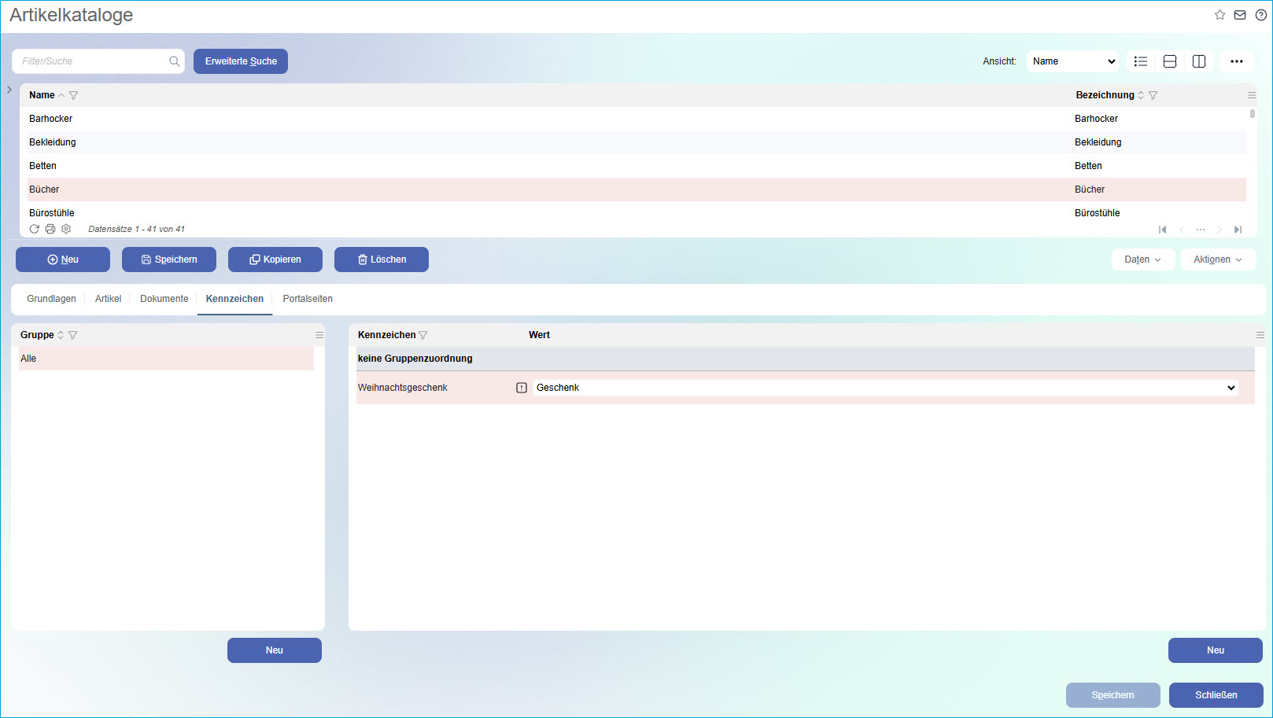Click the Datensätze 1 - 41 von 41 text
Image resolution: width=1273 pixels, height=718 pixels.
(x=137, y=229)
